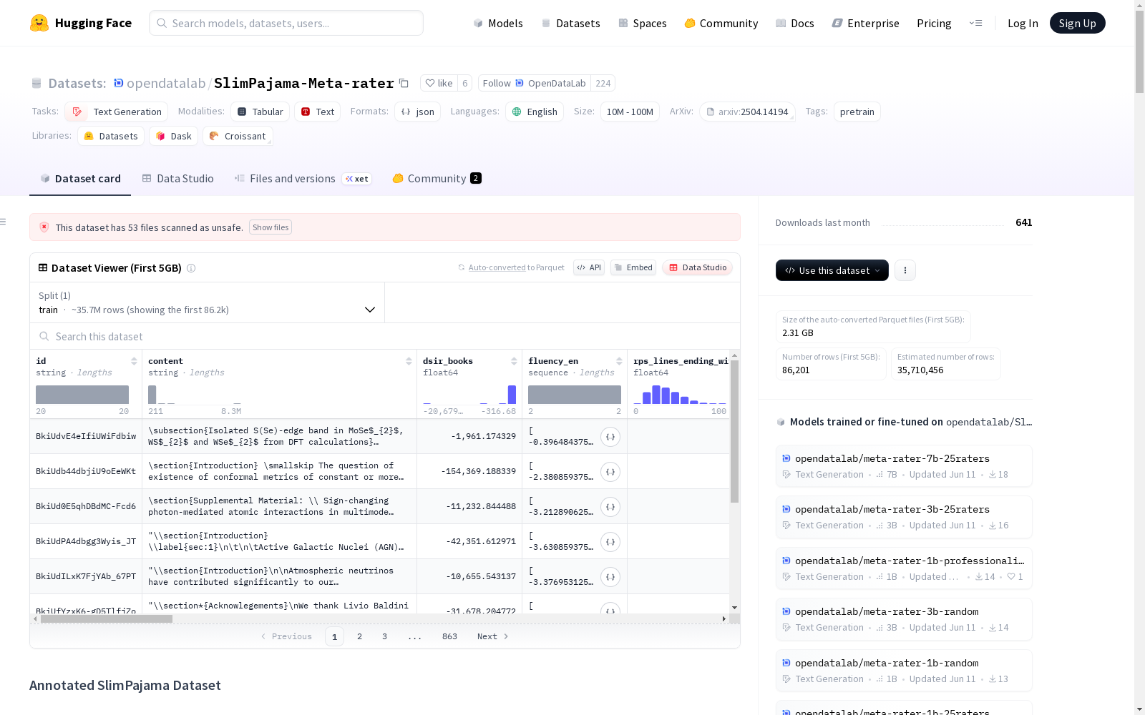The width and height of the screenshot is (1145, 715).
Task: Sort by the fluency_en column
Action: (619, 361)
